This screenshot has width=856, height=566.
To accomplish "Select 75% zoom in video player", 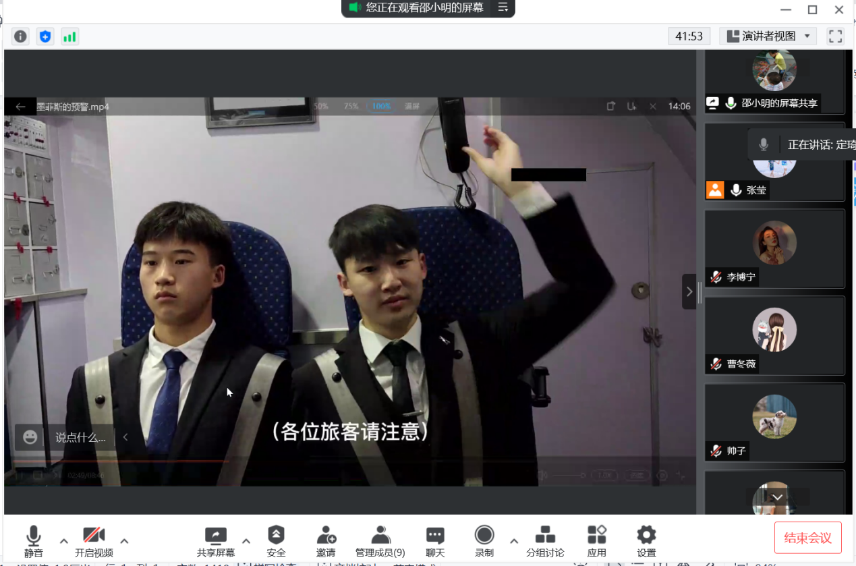I will (351, 107).
